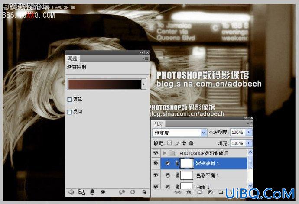Click mask link chain on 渐变映射 1 layer
This screenshot has height=204, width=299.
(177, 163)
